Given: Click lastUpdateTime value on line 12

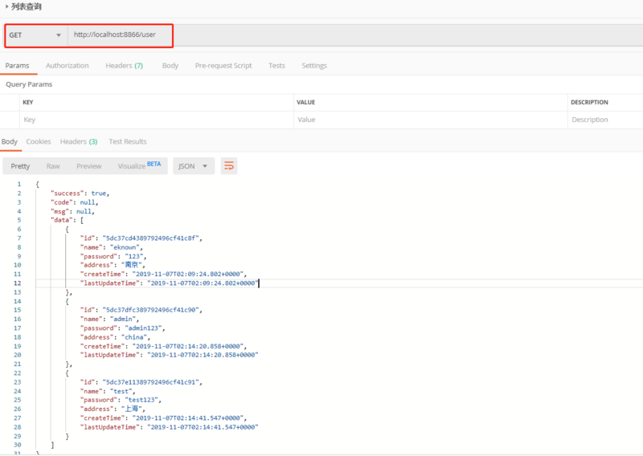Looking at the screenshot, I should 203,283.
